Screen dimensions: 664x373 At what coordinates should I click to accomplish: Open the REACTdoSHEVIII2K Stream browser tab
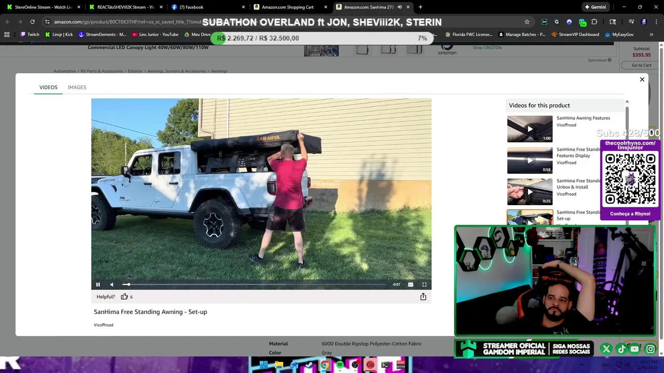(x=126, y=7)
